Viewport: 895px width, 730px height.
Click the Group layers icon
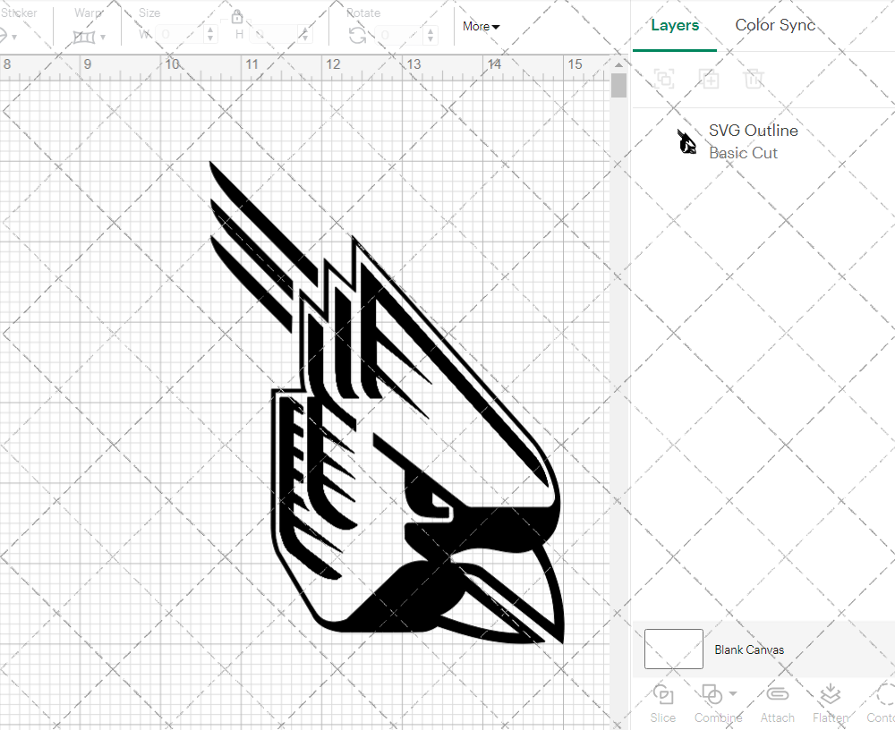(664, 79)
